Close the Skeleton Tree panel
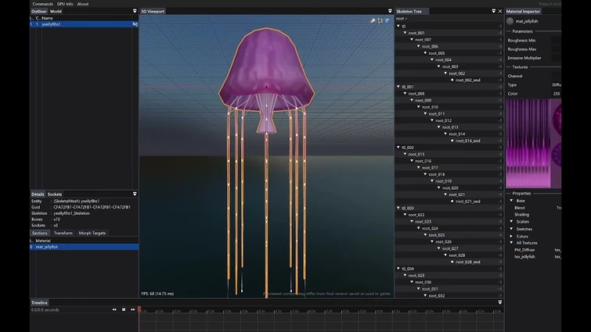591x332 pixels. tap(501, 12)
